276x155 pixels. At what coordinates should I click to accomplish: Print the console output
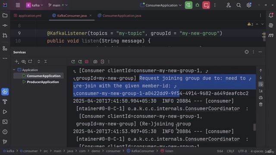click(x=260, y=98)
